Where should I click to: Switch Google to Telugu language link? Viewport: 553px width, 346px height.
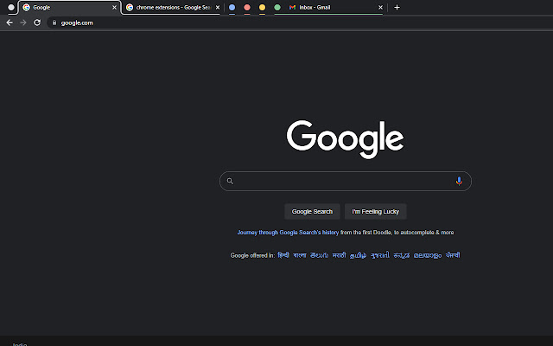319,255
